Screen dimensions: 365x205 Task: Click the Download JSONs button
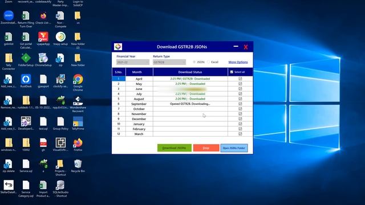[175, 148]
